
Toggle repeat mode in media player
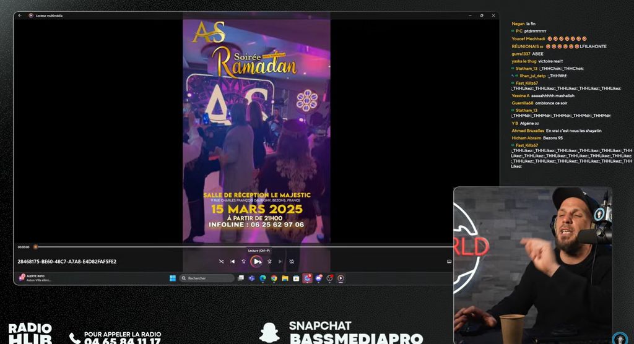292,262
